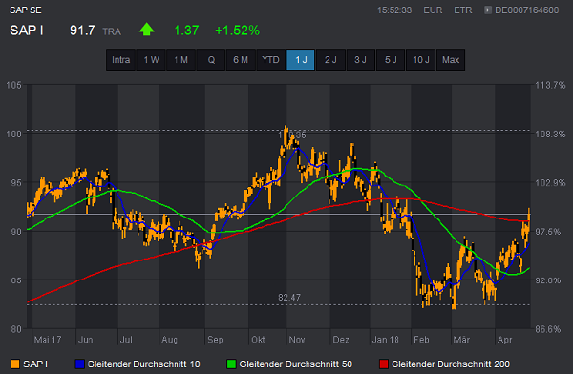Viewport: 573px width, 374px height.
Task: Click the Sep axis label
Action: pyautogui.click(x=215, y=340)
